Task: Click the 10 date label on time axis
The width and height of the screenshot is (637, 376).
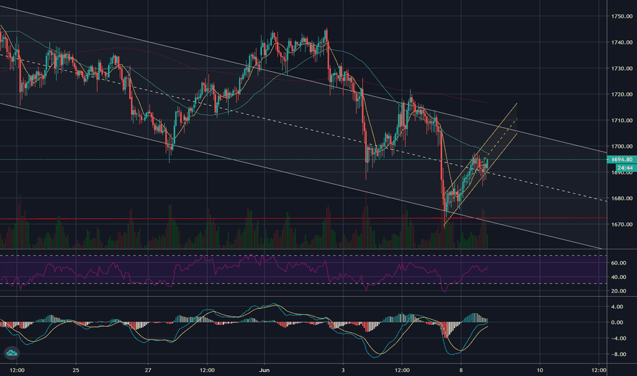Action: coord(539,370)
